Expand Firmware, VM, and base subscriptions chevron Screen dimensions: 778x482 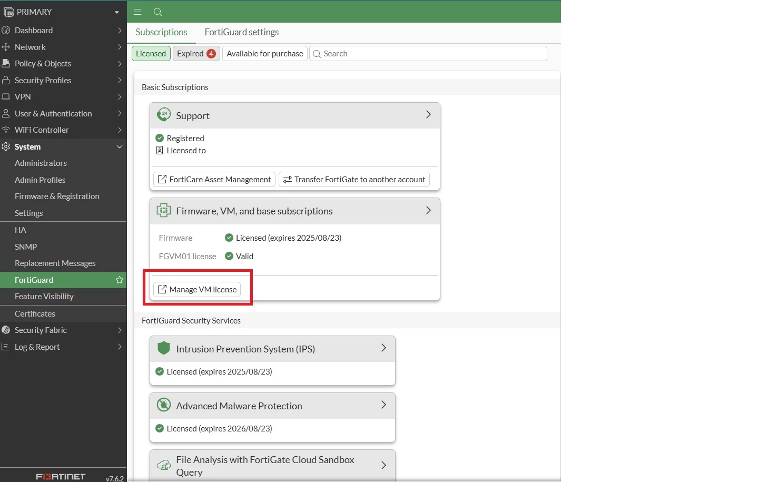tap(428, 210)
